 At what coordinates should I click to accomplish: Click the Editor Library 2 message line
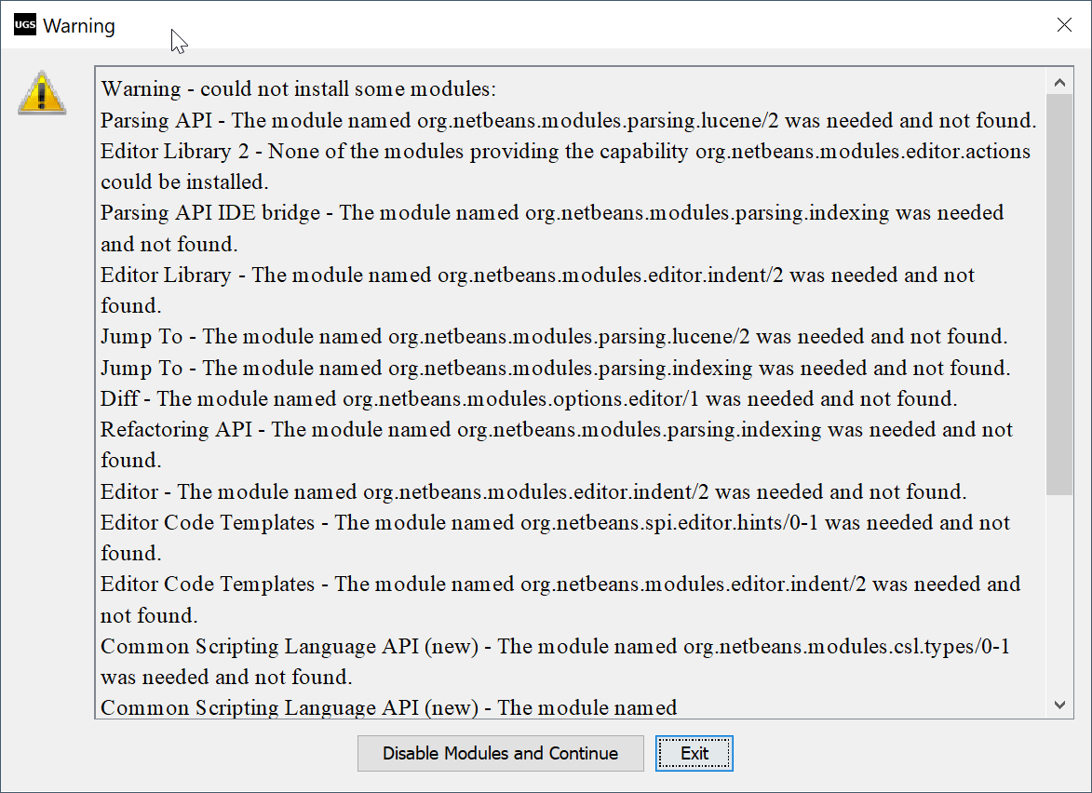(x=565, y=151)
